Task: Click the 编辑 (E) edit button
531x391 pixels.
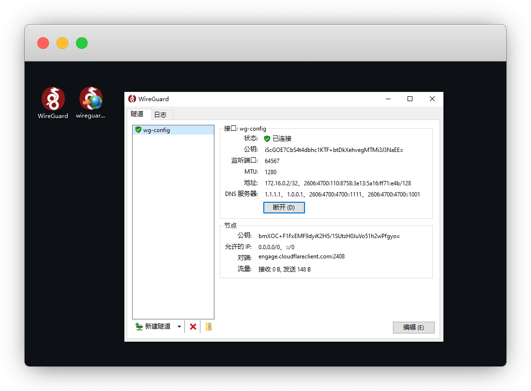Action: (x=413, y=327)
